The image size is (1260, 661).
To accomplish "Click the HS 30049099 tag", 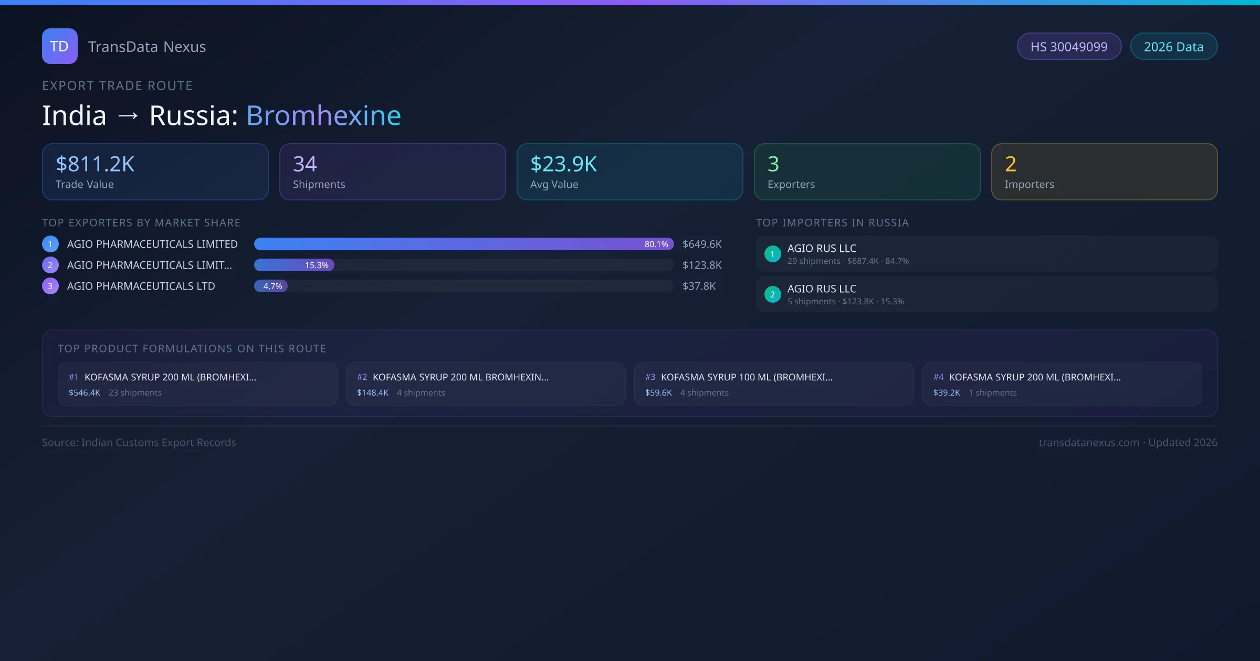I will tap(1069, 47).
